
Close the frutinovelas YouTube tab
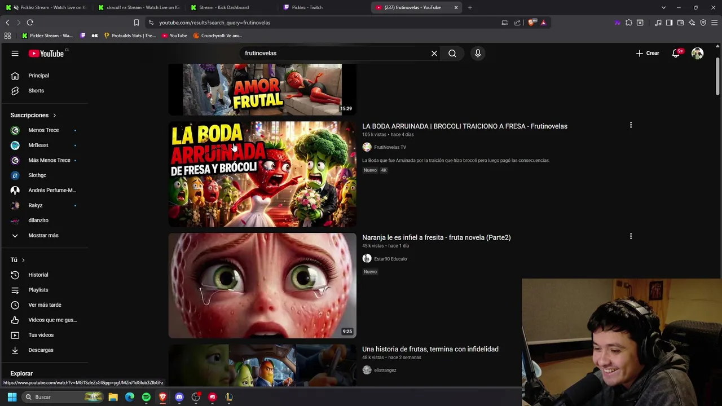[x=456, y=7]
